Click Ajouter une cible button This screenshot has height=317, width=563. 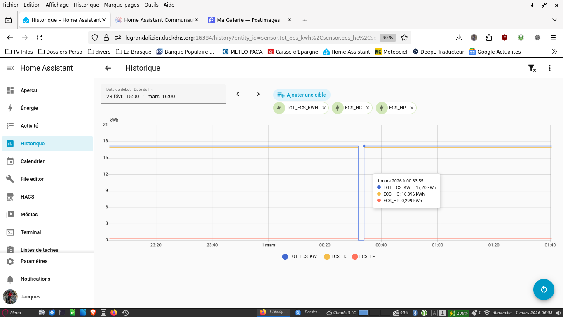tap(302, 95)
